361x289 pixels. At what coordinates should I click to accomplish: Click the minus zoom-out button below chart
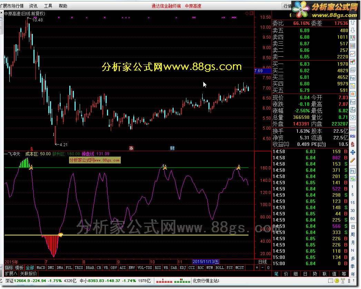click(x=263, y=268)
